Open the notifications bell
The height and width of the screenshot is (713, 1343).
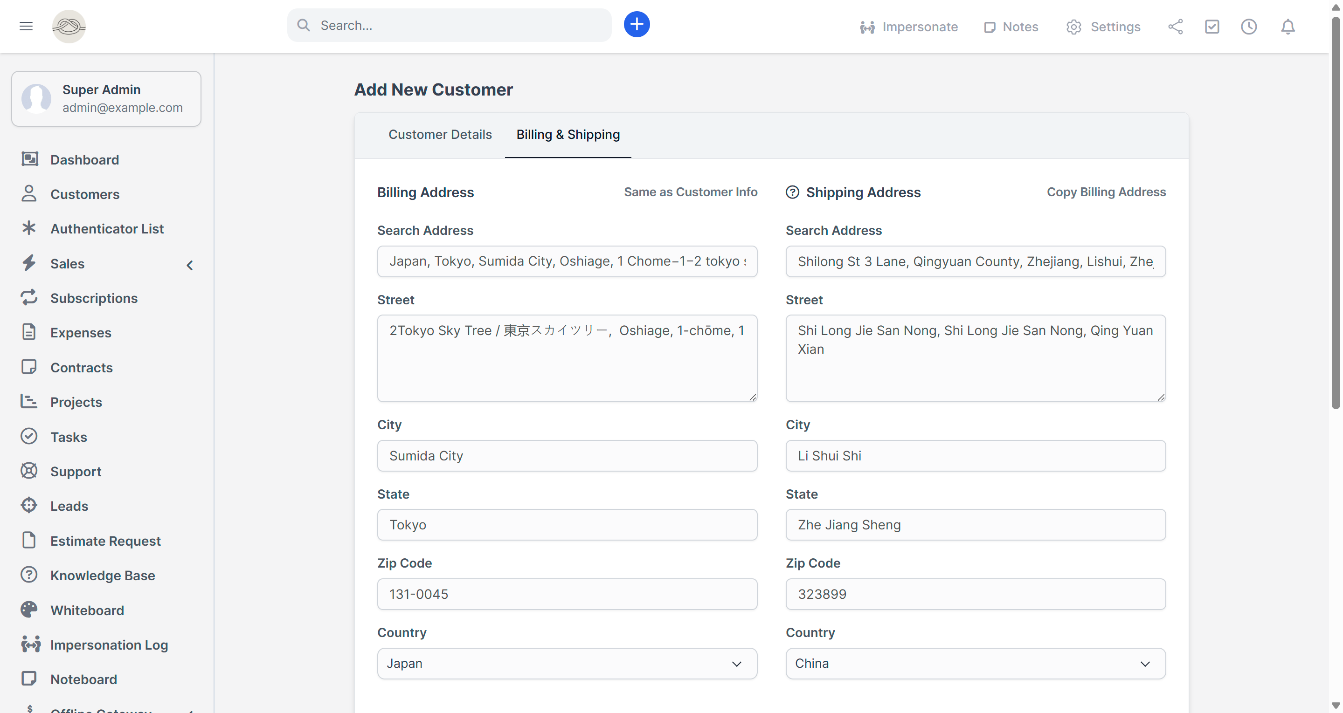1287,27
